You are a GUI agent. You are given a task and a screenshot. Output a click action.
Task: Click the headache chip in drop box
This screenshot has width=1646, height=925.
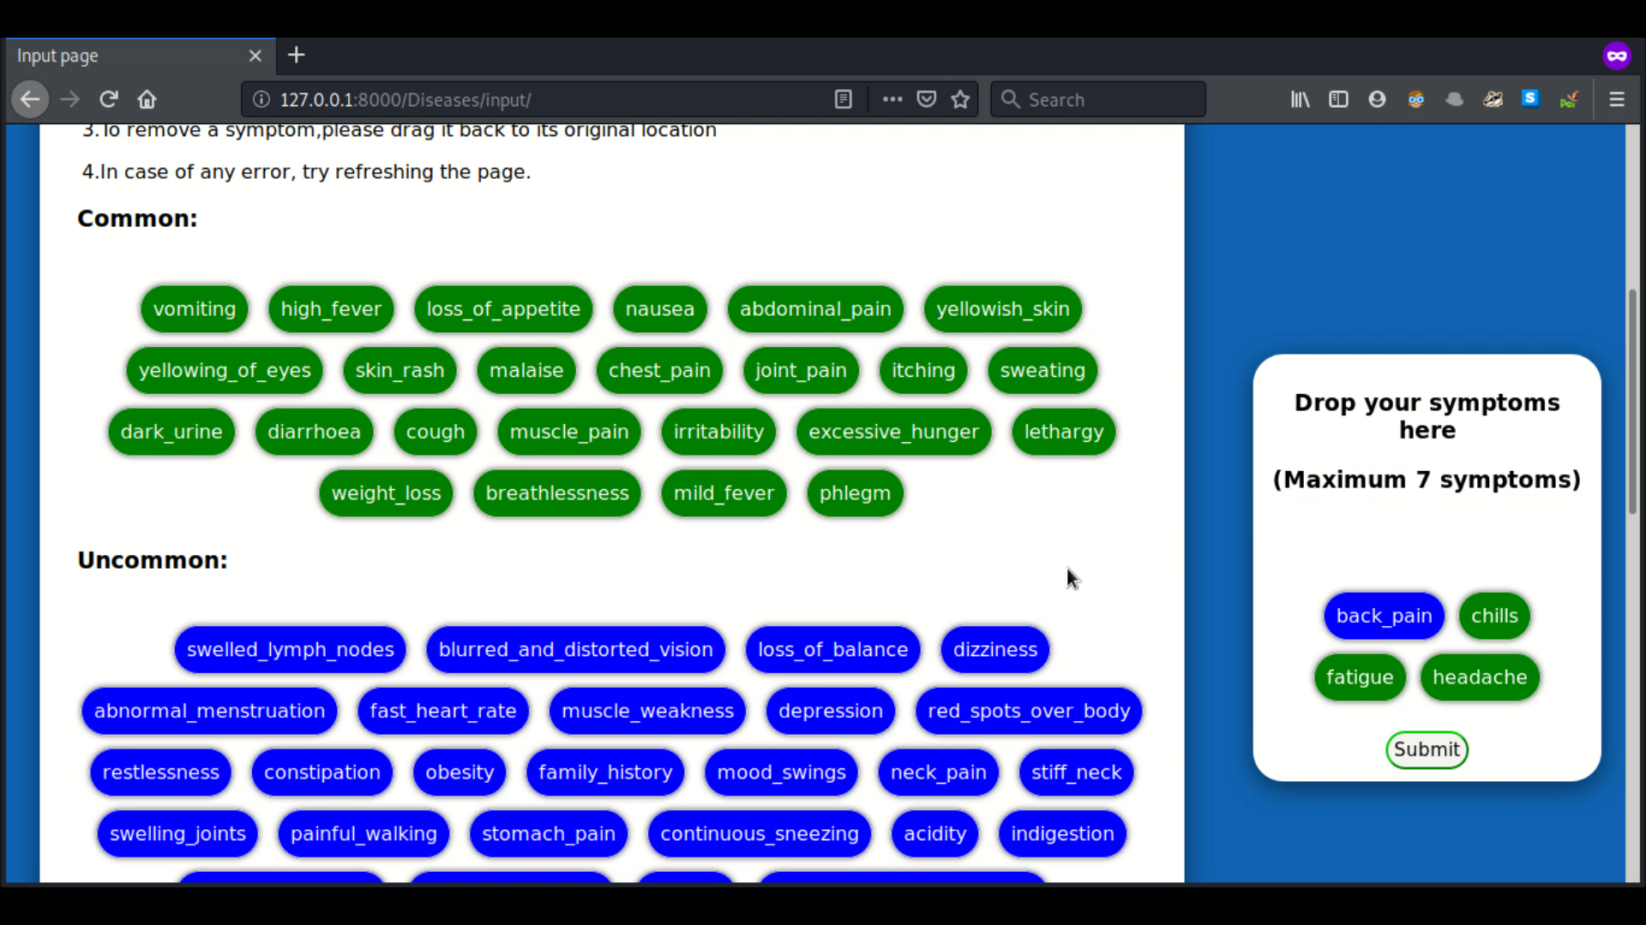pos(1480,677)
